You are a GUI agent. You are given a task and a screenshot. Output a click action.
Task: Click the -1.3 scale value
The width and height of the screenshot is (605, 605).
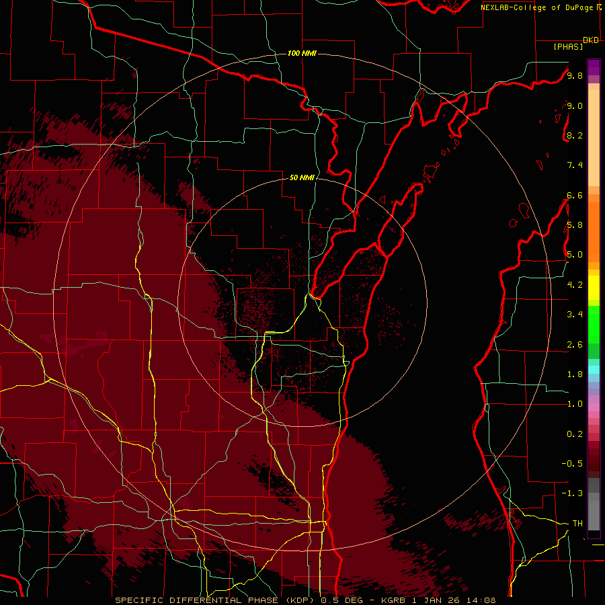[572, 493]
